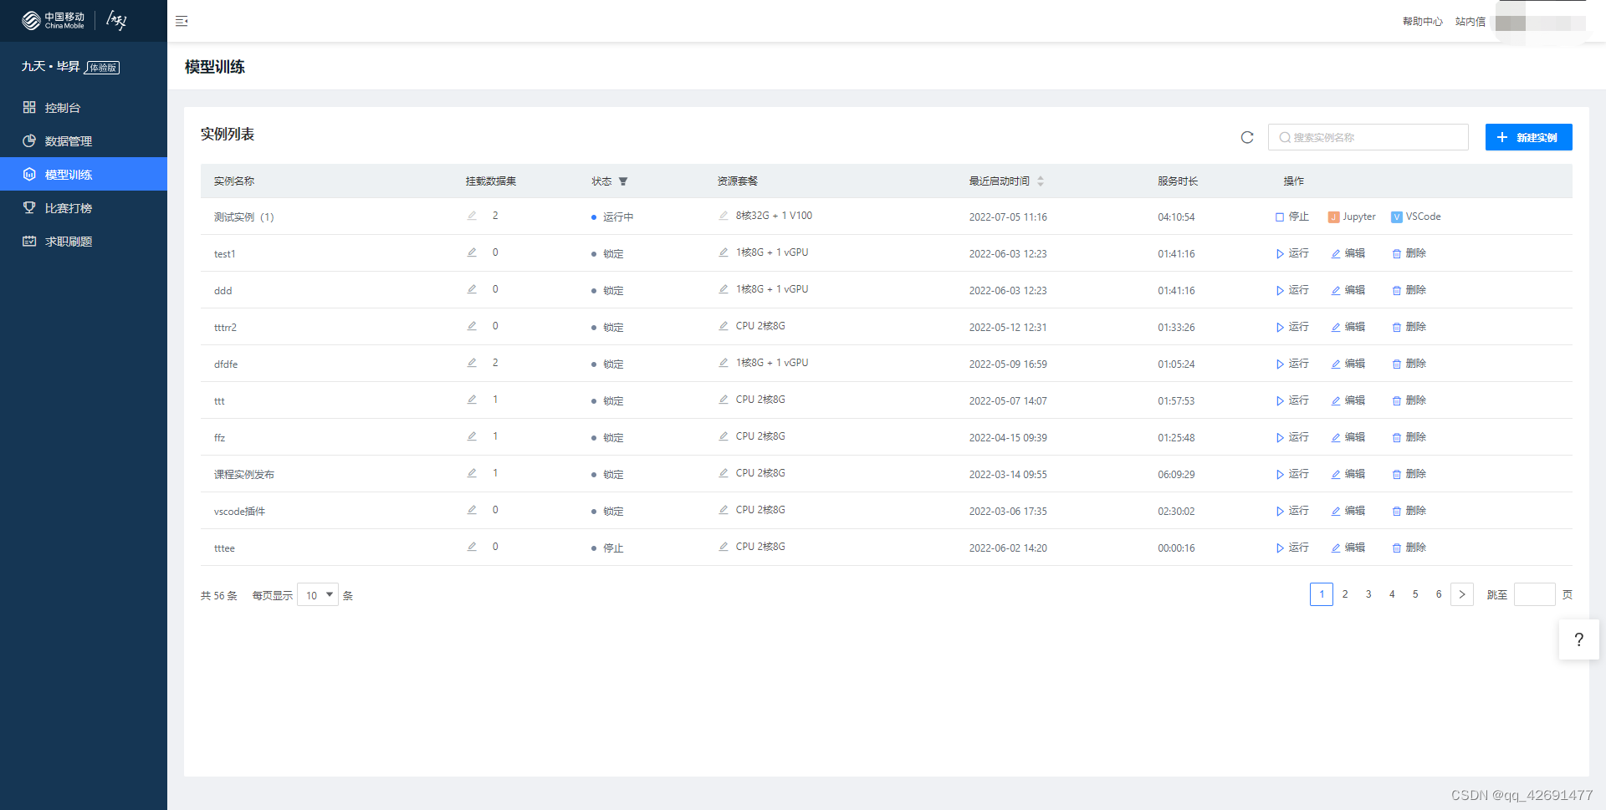1606x810 pixels.
Task: Click the vscode插件 instance name
Action: (x=239, y=512)
